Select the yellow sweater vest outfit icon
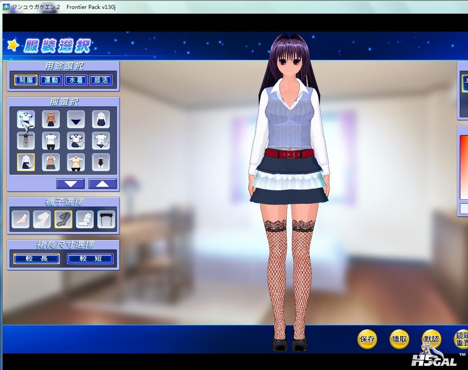The height and width of the screenshot is (370, 468). (x=76, y=162)
